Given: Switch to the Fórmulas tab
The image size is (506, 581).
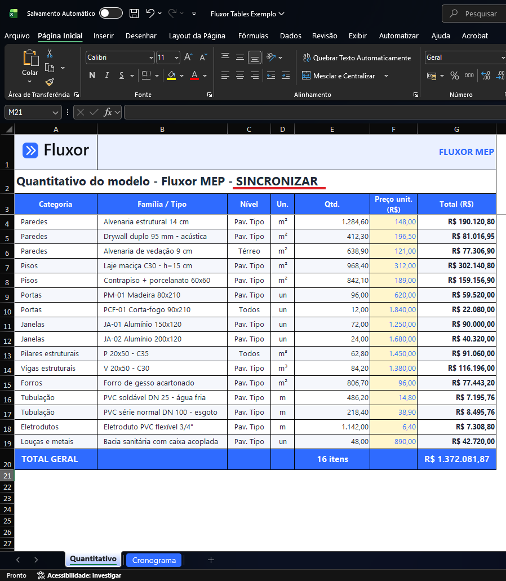Looking at the screenshot, I should 253,36.
